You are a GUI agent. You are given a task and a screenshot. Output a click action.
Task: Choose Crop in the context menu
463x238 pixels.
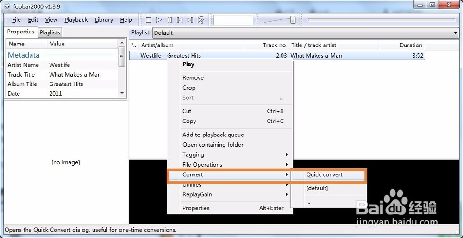click(230, 88)
